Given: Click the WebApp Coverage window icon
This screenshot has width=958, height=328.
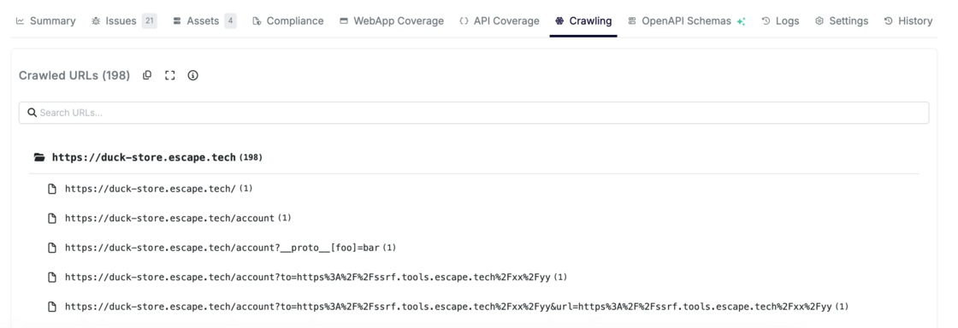Looking at the screenshot, I should tap(344, 20).
